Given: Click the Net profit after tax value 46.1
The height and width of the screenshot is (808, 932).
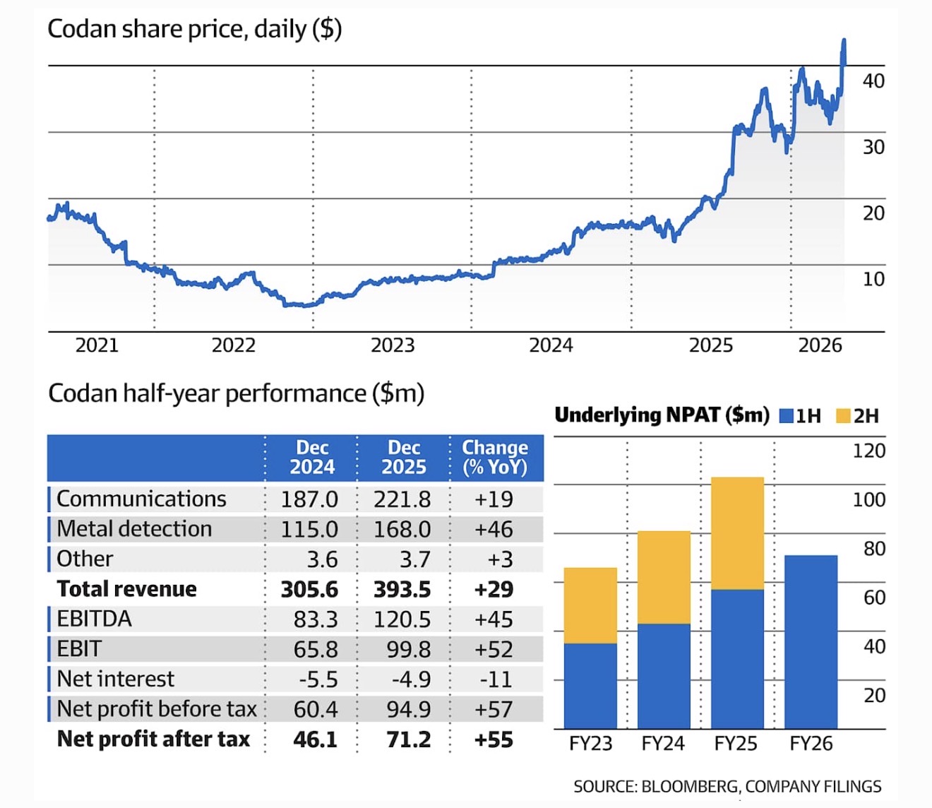Looking at the screenshot, I should (316, 739).
